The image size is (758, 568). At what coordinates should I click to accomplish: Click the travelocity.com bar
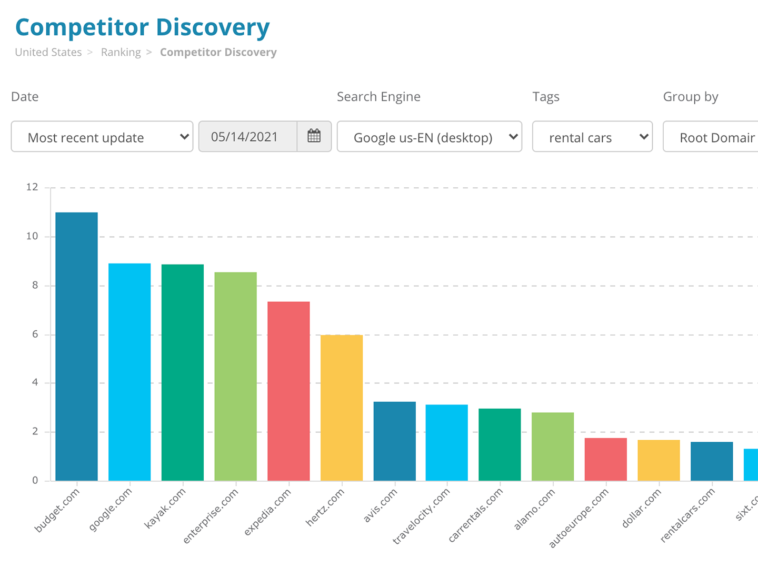click(x=446, y=442)
